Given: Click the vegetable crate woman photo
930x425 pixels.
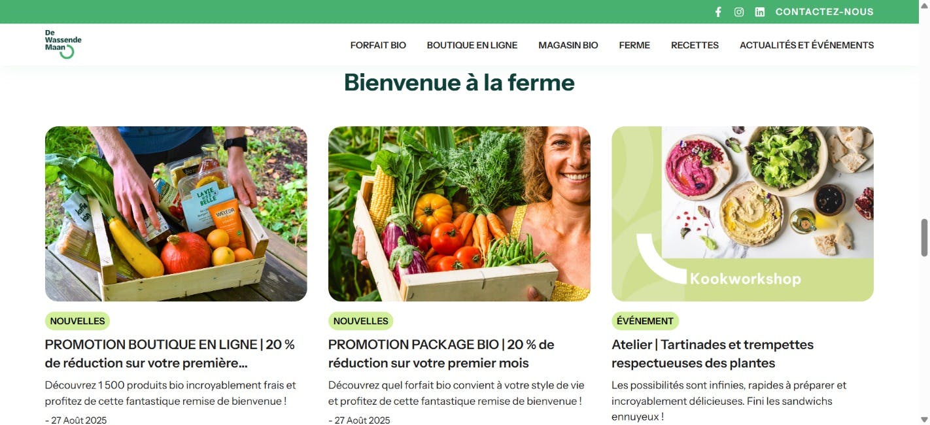Looking at the screenshot, I should click(x=459, y=214).
